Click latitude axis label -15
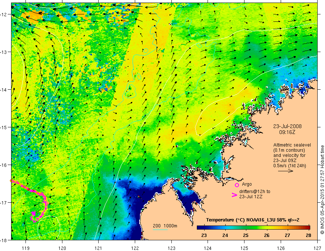This screenshot has height=251, width=325. pyautogui.click(x=4, y=127)
